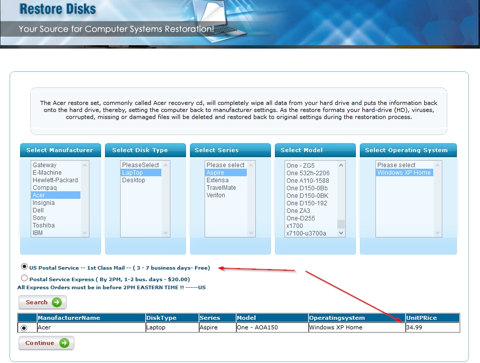Choose Dell in manufacturer list
The height and width of the screenshot is (363, 480).
[56, 210]
